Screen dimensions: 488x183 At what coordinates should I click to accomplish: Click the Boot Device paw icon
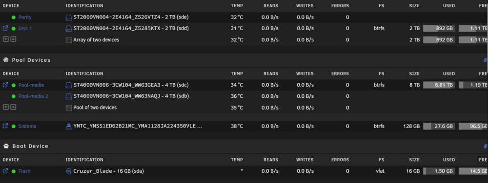coord(5,146)
